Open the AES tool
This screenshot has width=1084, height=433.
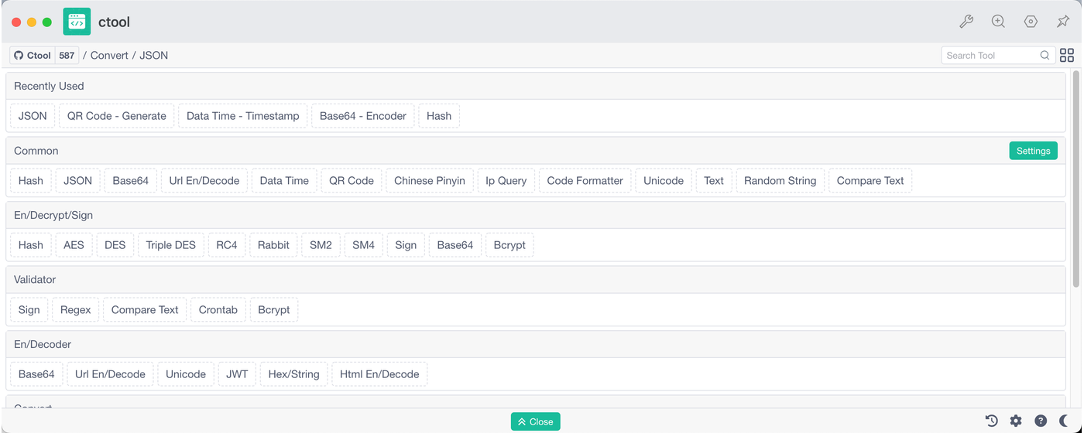(x=74, y=245)
